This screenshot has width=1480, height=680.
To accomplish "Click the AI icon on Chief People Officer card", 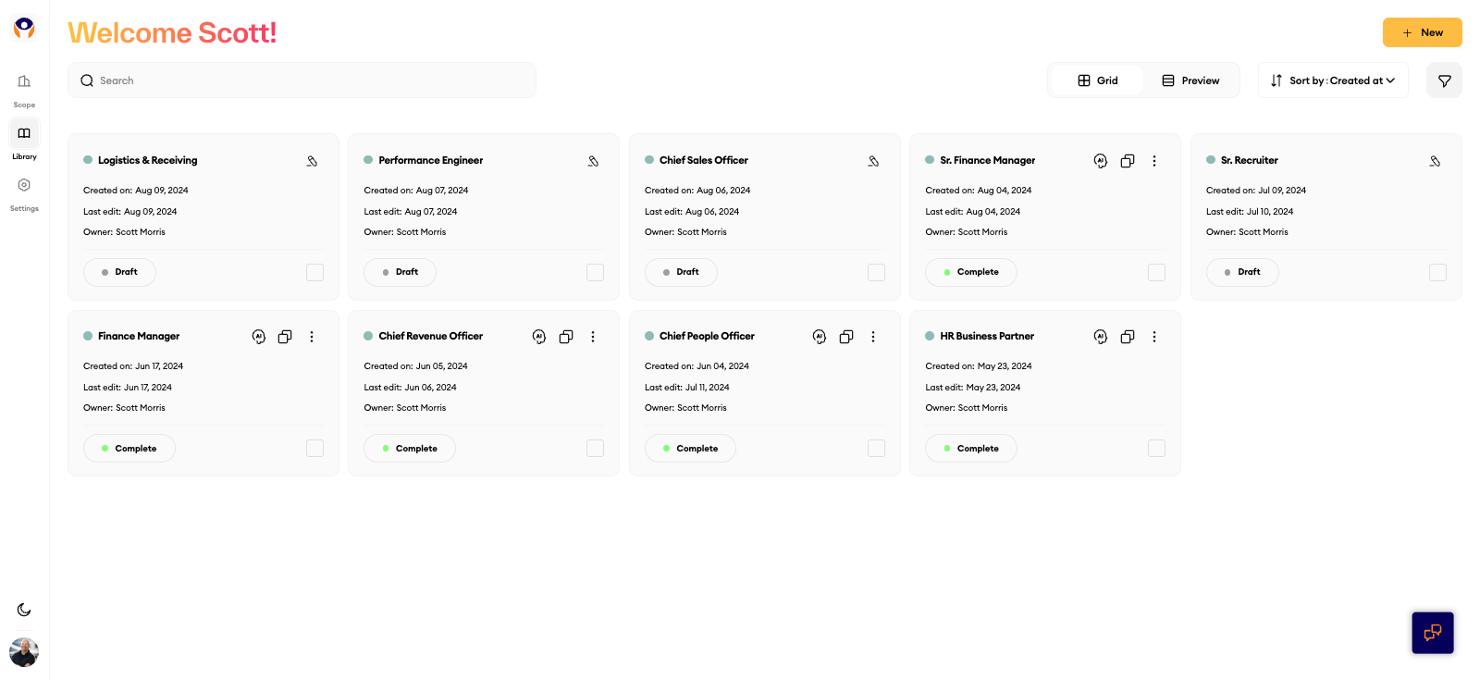I will 820,337.
